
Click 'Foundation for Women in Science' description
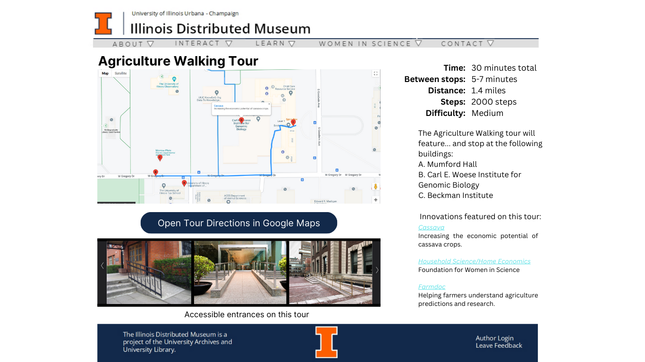click(x=469, y=270)
